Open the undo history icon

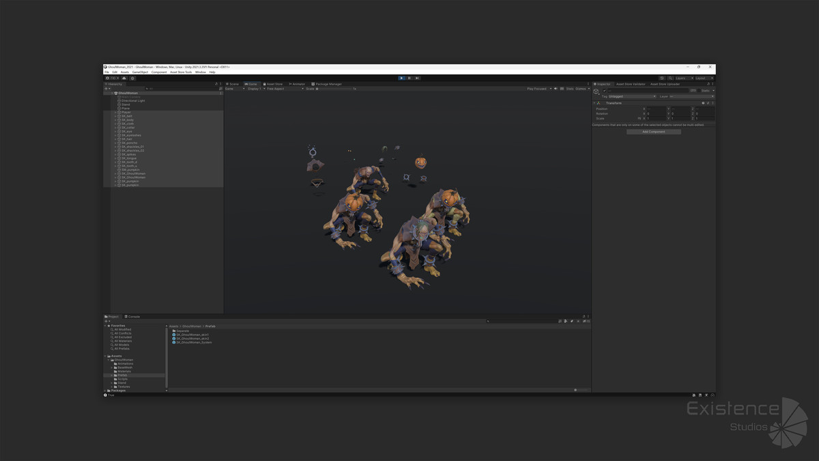(x=661, y=78)
